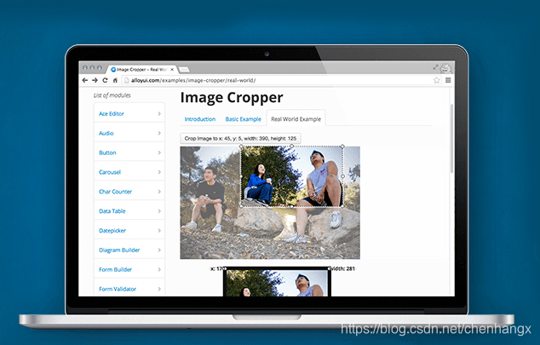Open a new browser tab

184,70
